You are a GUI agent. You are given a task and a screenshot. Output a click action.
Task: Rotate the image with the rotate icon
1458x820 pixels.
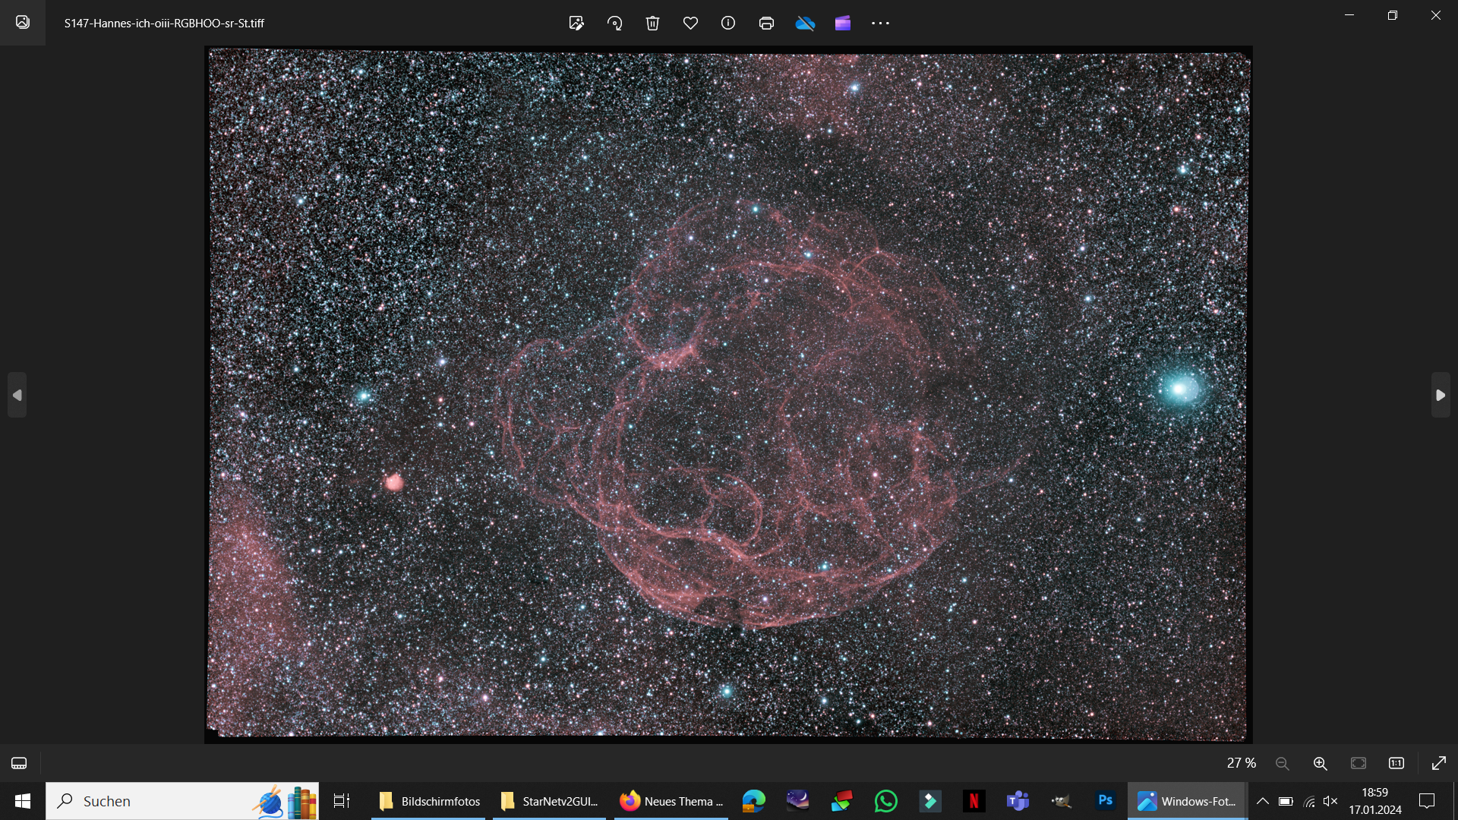[614, 23]
